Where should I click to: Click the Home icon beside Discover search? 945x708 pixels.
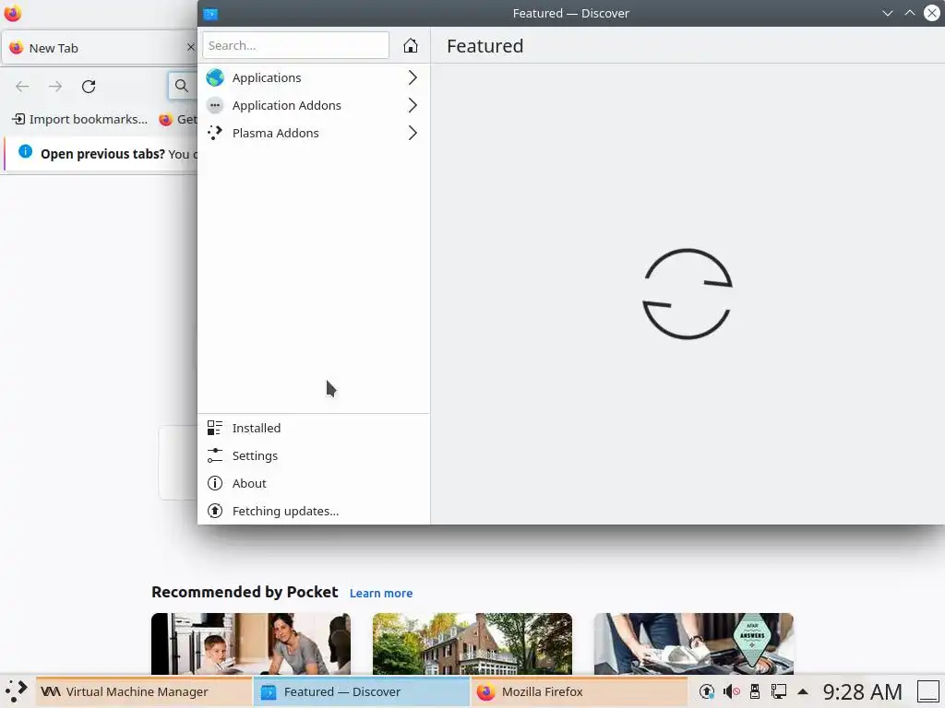click(411, 46)
